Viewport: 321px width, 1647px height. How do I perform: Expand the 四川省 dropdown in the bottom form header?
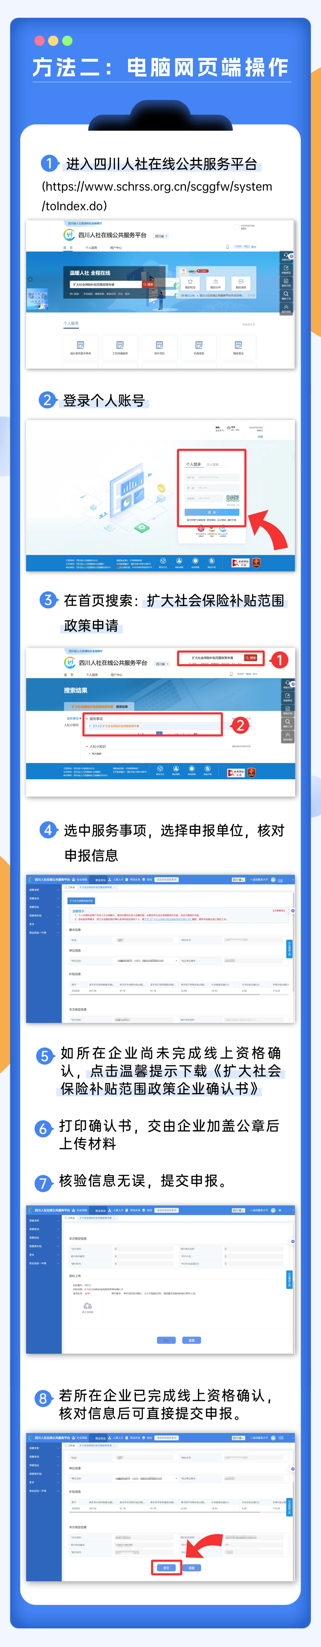point(238,1437)
